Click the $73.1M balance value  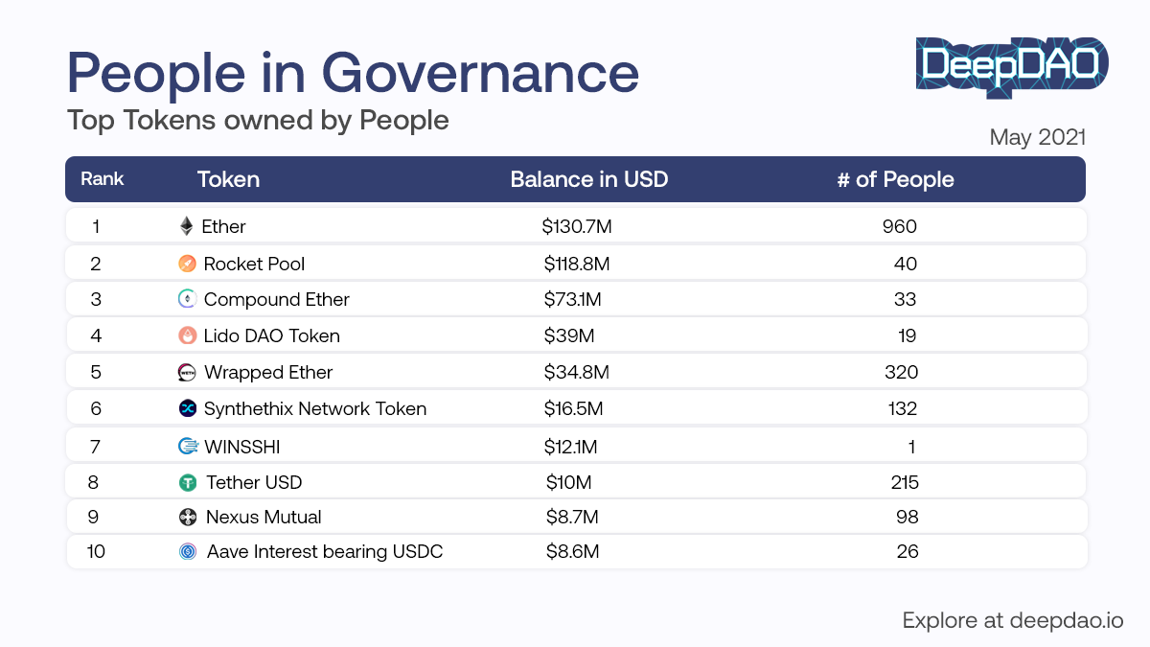(573, 300)
